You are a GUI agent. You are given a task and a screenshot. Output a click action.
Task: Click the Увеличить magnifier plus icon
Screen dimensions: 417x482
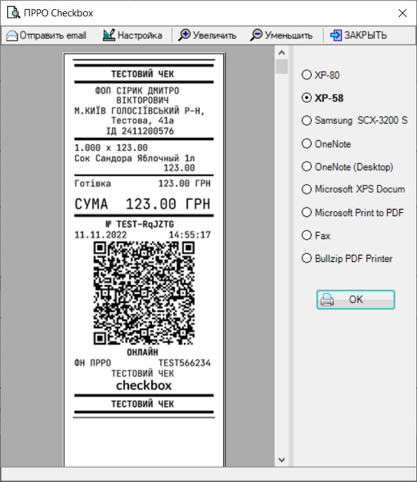(185, 35)
